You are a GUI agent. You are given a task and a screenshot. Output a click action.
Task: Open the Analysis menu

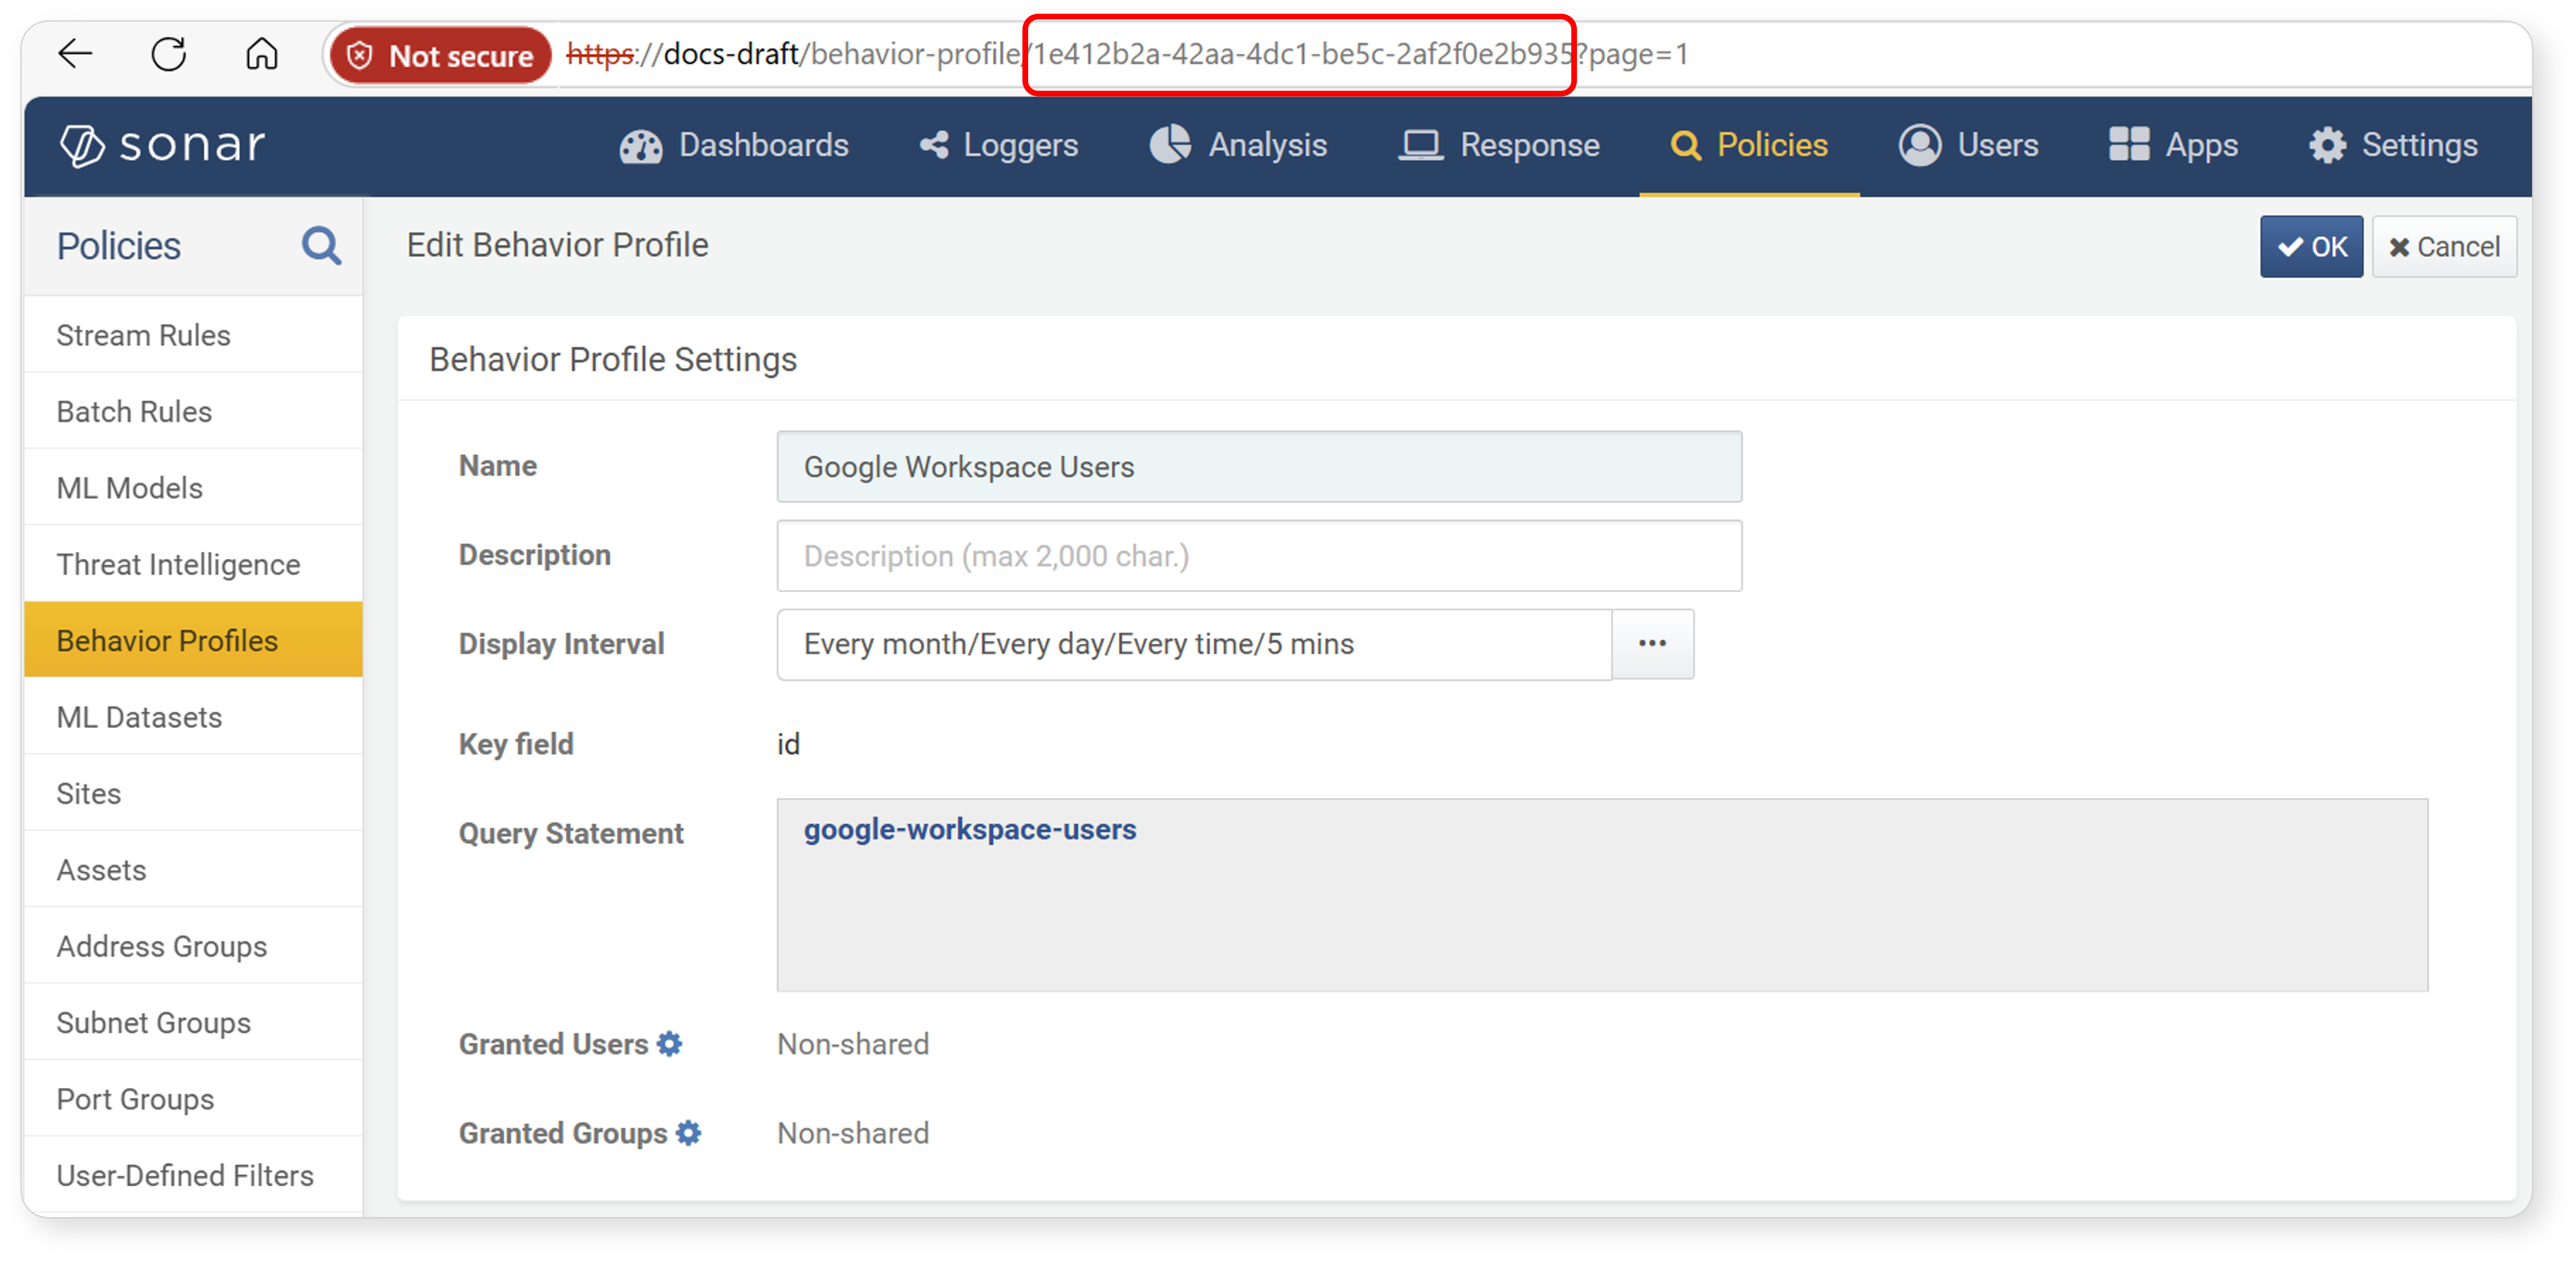tap(1238, 146)
